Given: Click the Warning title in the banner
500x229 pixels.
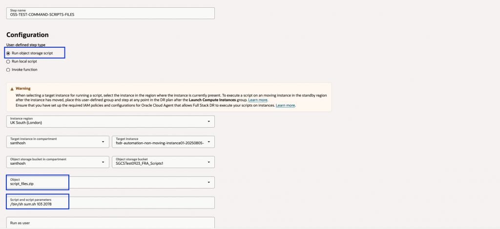Looking at the screenshot, I should click(23, 89).
